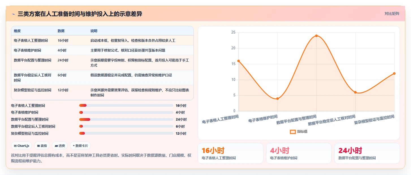Click description starting 示意其额外需要效果评估
The image size is (411, 175).
[140, 93]
